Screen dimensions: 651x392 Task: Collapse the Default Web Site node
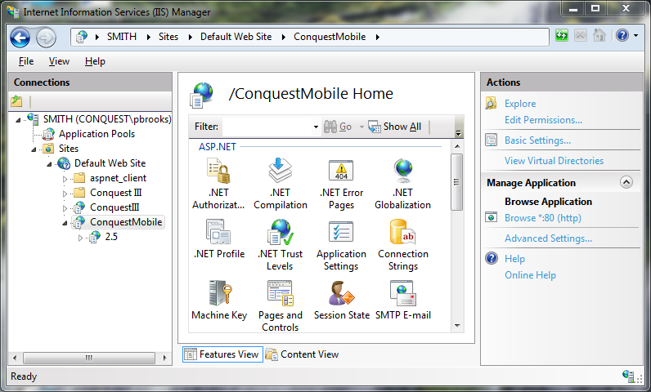click(49, 164)
